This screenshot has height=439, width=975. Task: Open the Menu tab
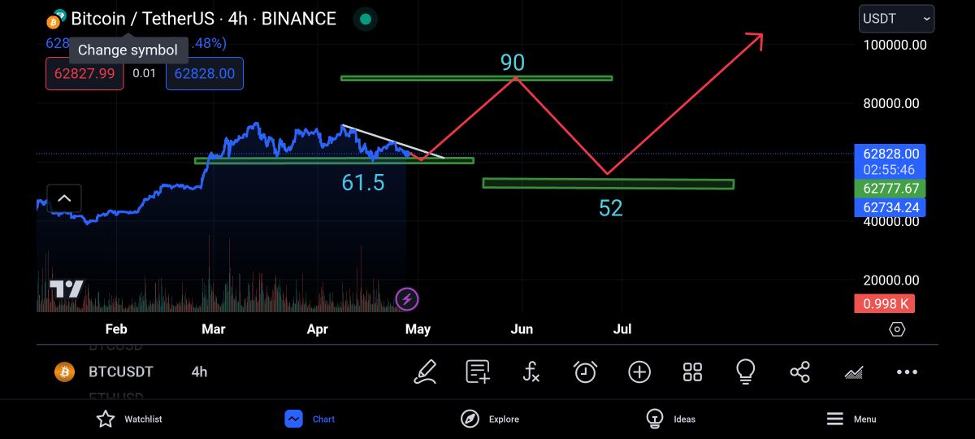(x=851, y=419)
